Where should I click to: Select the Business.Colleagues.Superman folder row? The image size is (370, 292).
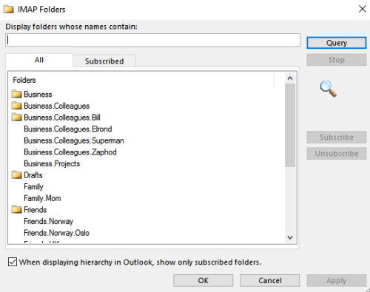74,140
